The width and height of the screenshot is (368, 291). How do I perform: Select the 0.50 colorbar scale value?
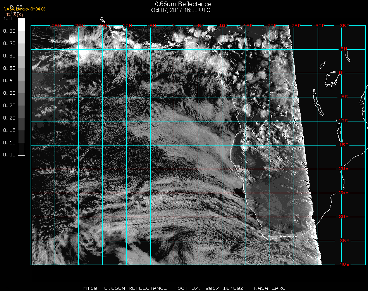[x=9, y=68]
